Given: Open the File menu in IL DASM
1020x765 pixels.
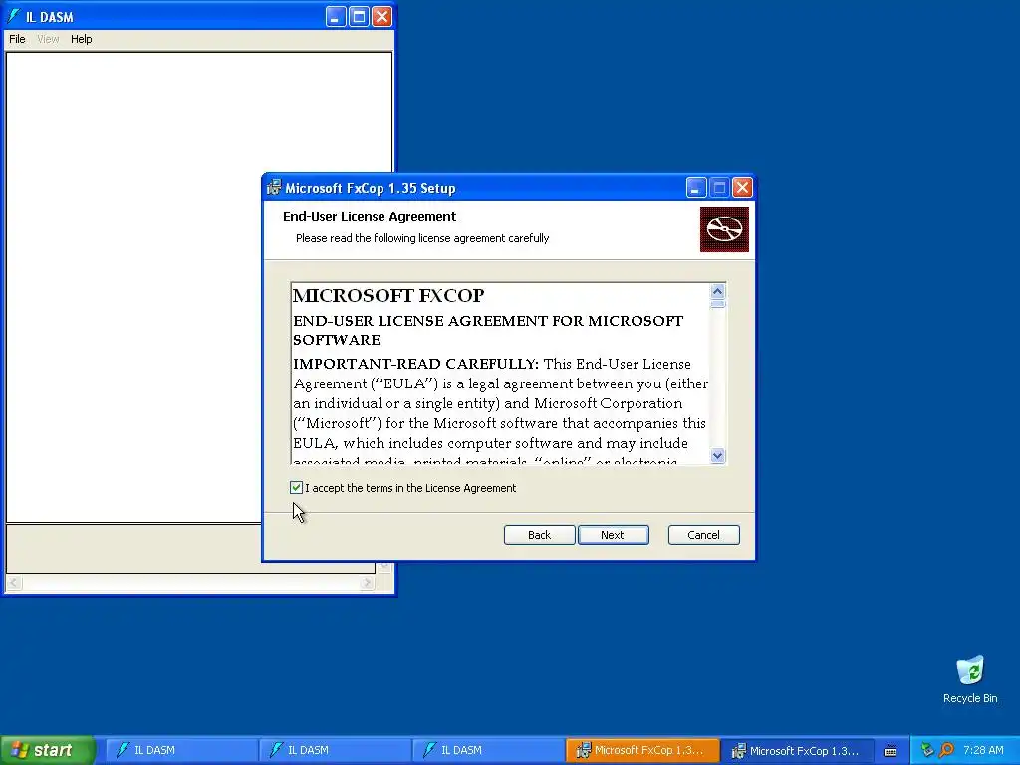Looking at the screenshot, I should click(17, 39).
